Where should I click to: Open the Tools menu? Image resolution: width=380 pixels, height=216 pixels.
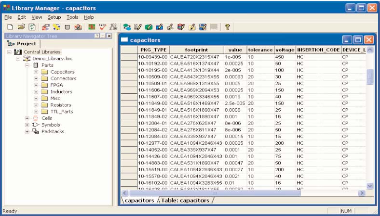point(72,17)
